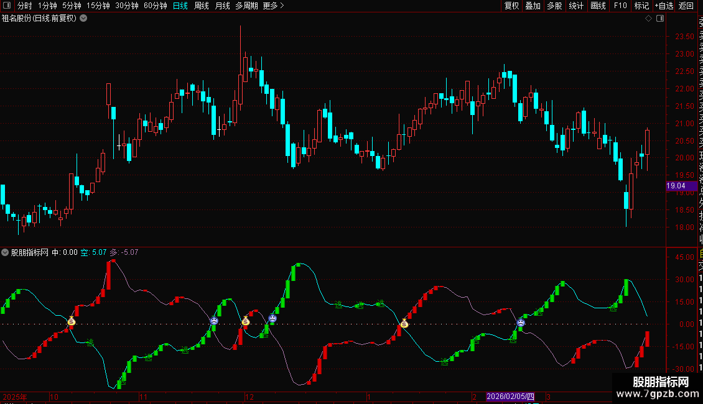Viewport: 703px width, 404px height.
Task: Click the 2025年 year label on the time axis
Action: point(15,397)
